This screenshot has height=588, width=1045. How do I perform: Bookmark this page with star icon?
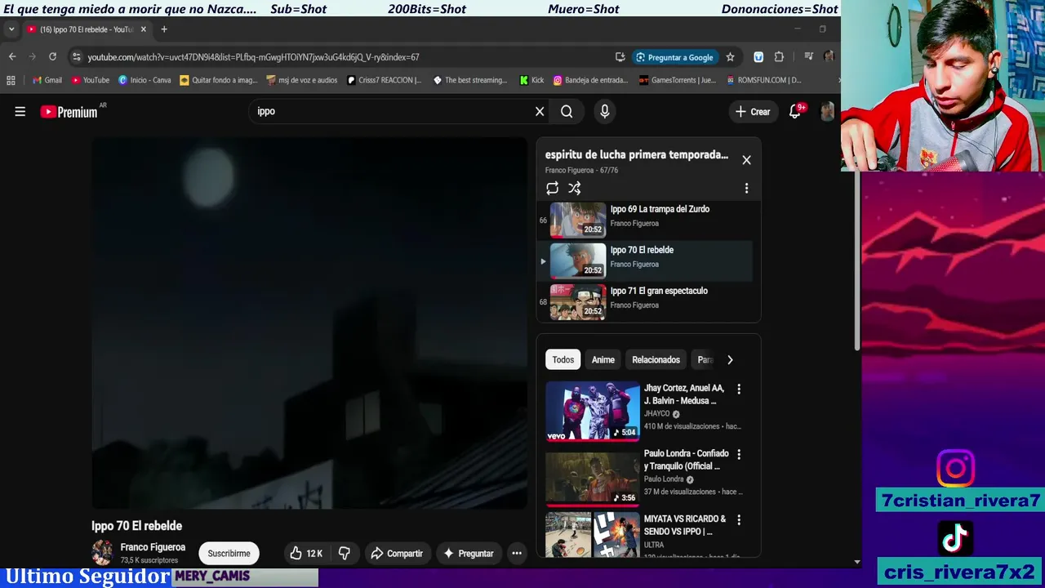point(730,57)
